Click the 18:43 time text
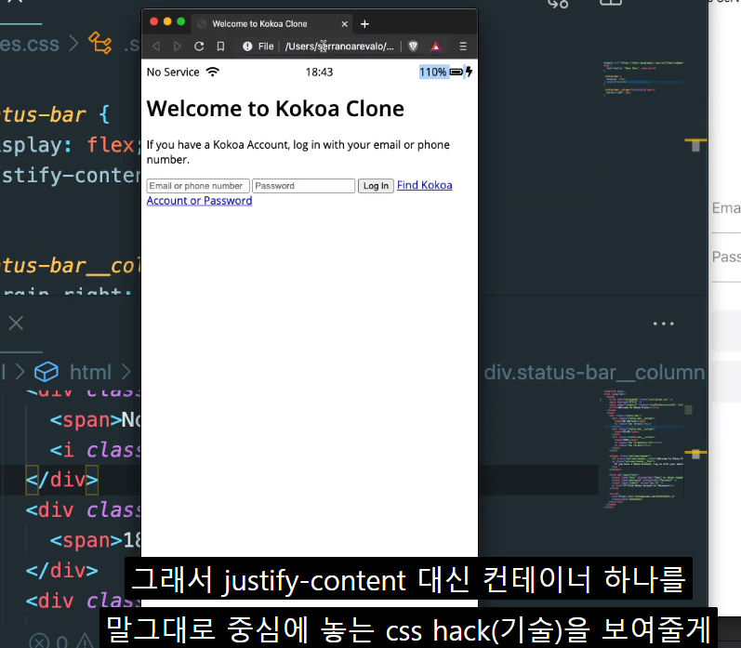This screenshot has height=648, width=741. coord(319,73)
